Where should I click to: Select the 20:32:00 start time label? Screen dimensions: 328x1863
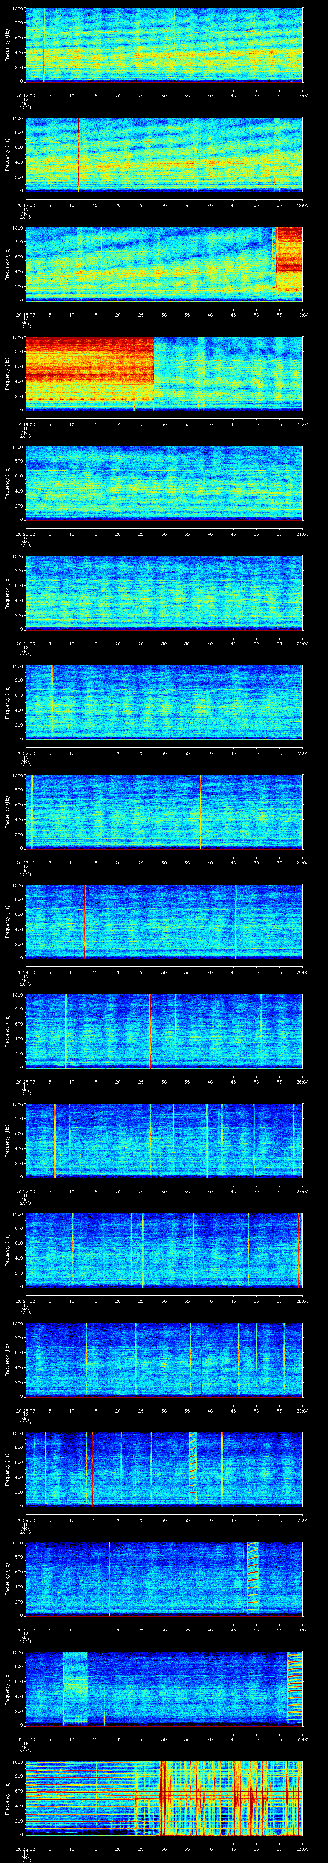tap(25, 1849)
